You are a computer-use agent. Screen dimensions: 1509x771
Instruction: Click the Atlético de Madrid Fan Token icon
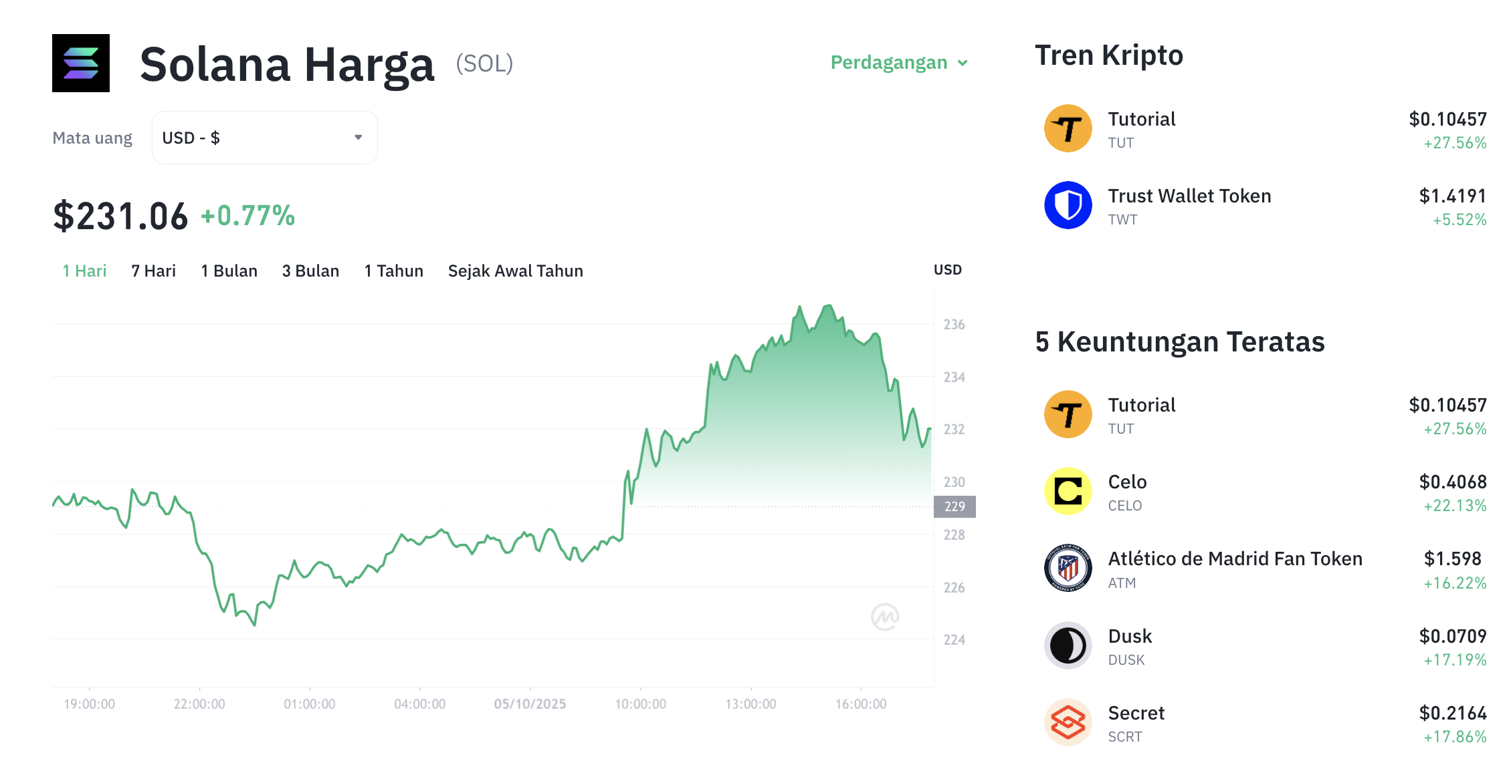[x=1068, y=568]
